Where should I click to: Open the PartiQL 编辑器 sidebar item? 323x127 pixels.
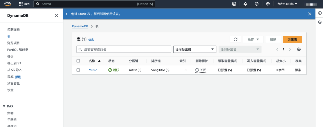tap(18, 50)
